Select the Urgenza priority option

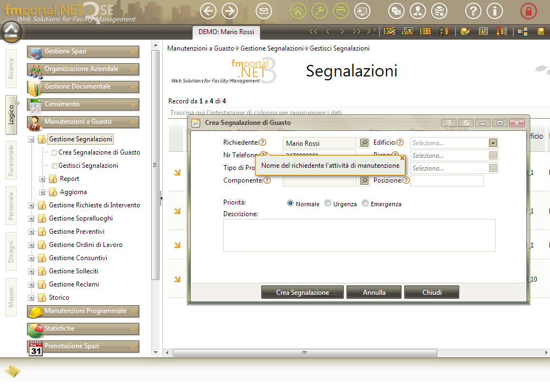(327, 204)
